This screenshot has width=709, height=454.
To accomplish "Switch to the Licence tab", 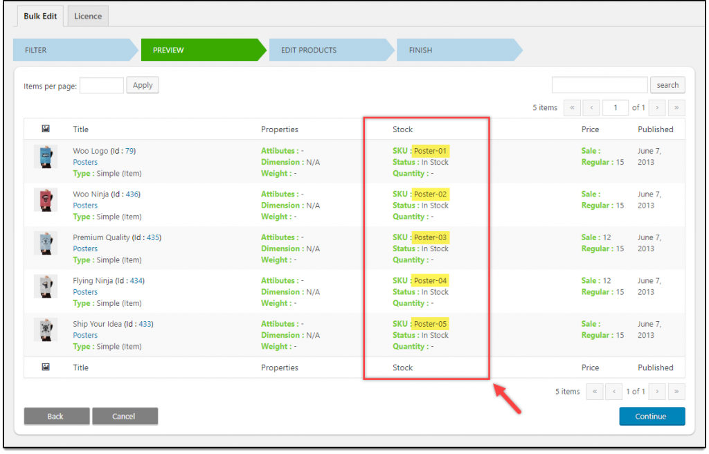I will [x=87, y=15].
